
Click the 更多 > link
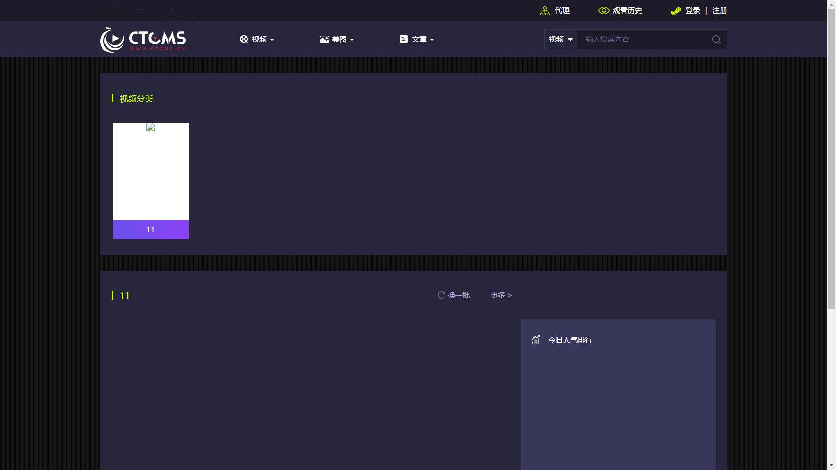[501, 295]
